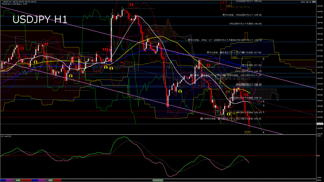Click the H1 macd (12) indicator label
Viewport: 324px width, 182px height.
6,136
